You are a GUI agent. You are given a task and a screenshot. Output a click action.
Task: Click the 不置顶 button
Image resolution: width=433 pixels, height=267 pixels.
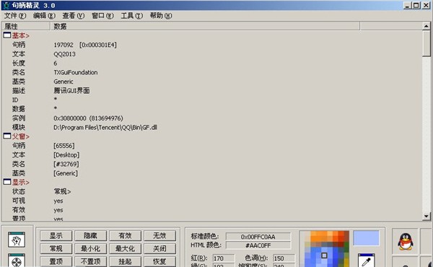click(x=91, y=261)
